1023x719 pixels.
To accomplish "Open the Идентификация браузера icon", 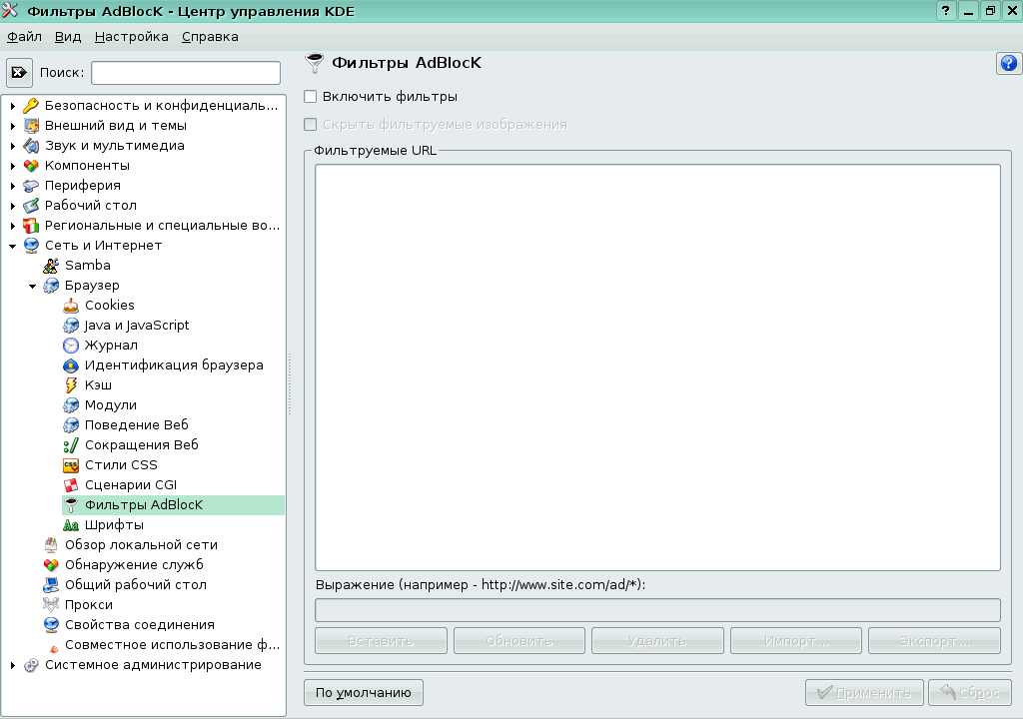I will click(x=70, y=364).
